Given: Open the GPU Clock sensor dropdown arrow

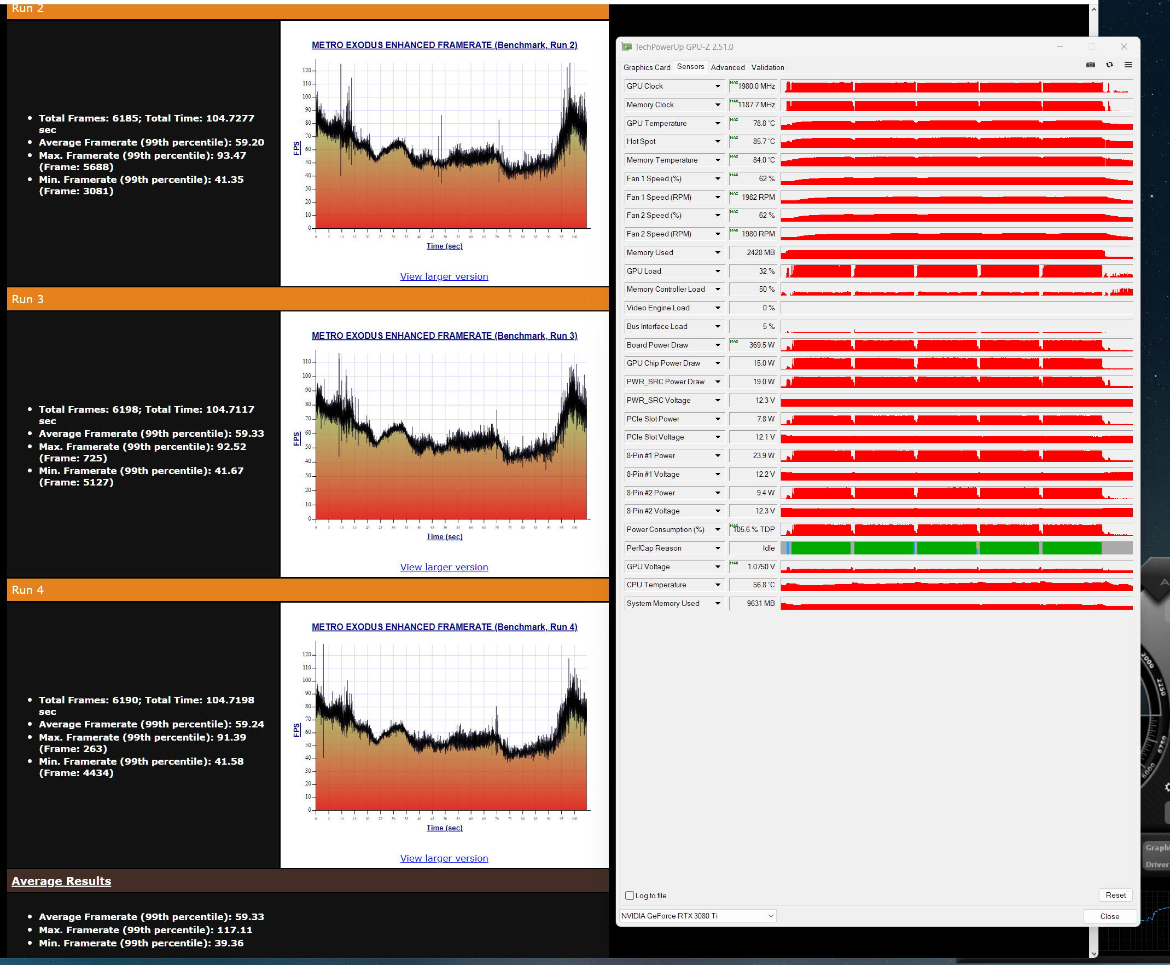Looking at the screenshot, I should click(718, 86).
